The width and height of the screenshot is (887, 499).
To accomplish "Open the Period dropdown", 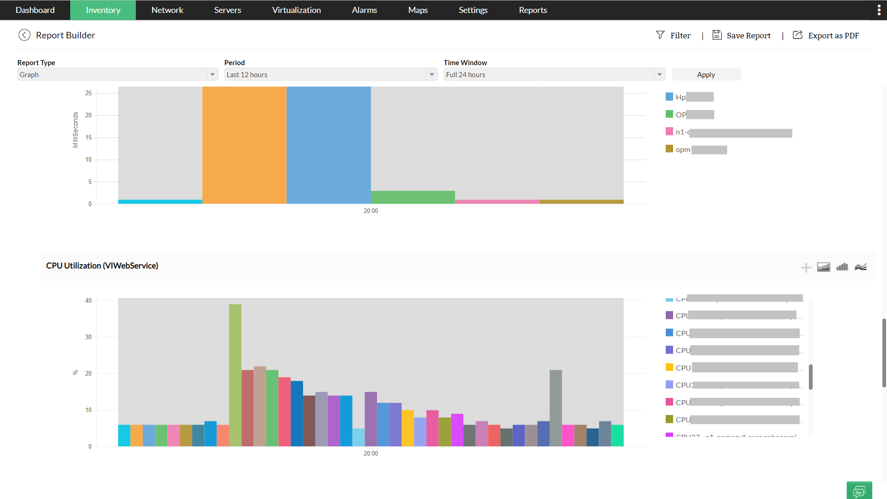I will click(431, 74).
